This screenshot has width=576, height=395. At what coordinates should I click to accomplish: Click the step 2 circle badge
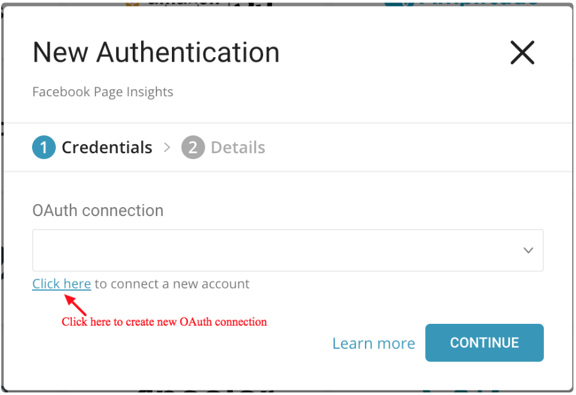(x=192, y=147)
